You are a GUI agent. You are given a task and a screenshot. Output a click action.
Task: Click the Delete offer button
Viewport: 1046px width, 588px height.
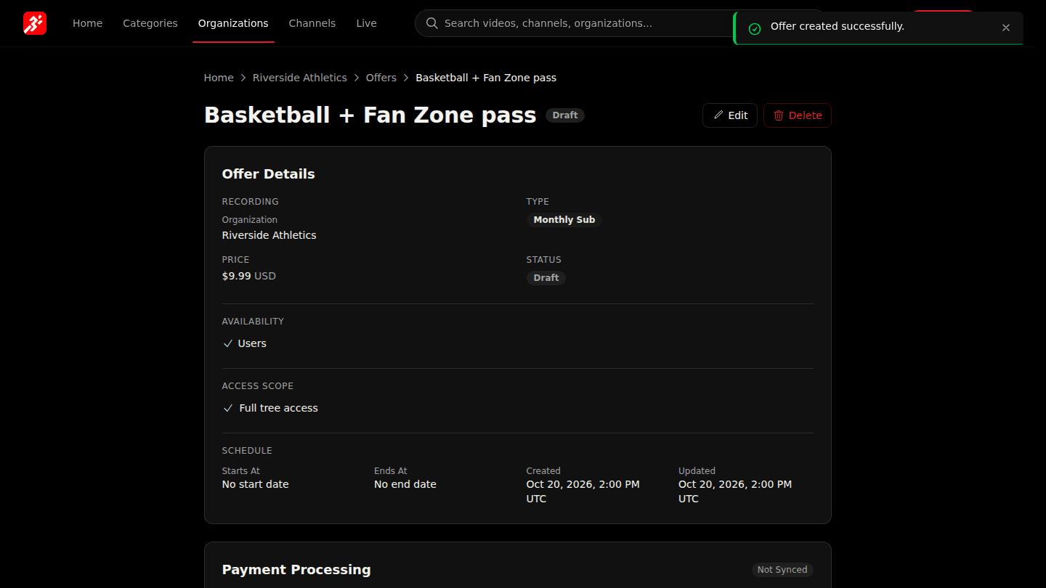click(798, 115)
